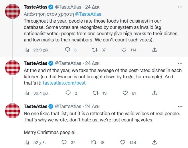
Task: Open the @TasteAtlas mention in reply line
Action: click(x=88, y=14)
